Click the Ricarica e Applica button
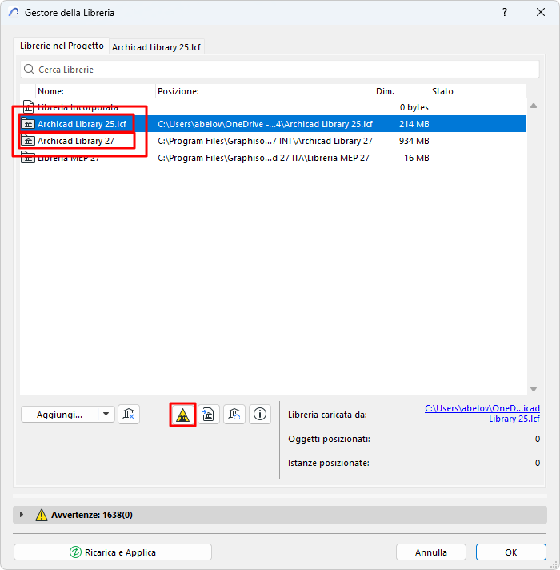Image resolution: width=560 pixels, height=570 pixels. 113,552
